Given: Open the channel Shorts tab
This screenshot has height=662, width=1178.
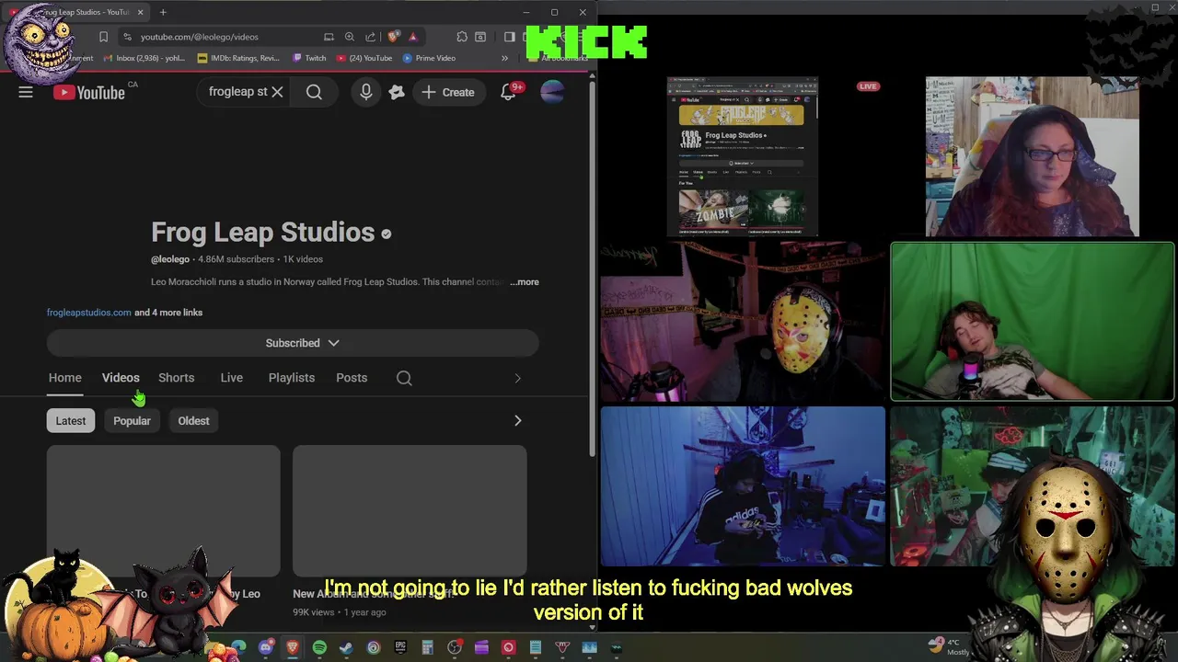Looking at the screenshot, I should click(x=176, y=378).
